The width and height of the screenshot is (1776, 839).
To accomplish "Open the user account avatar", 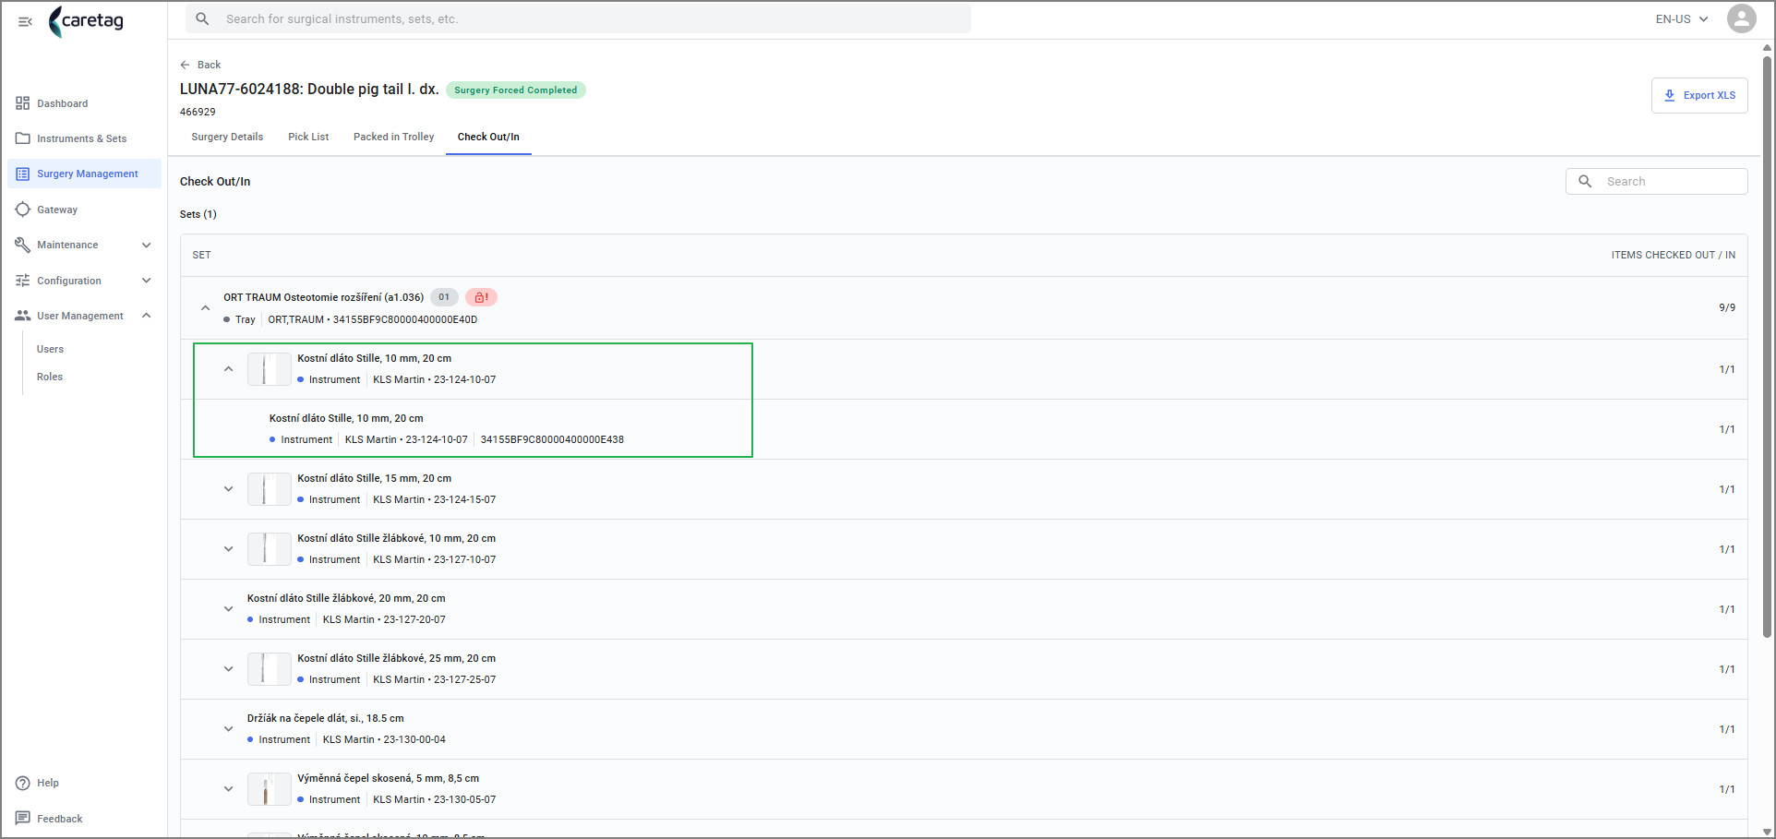I will (x=1741, y=18).
